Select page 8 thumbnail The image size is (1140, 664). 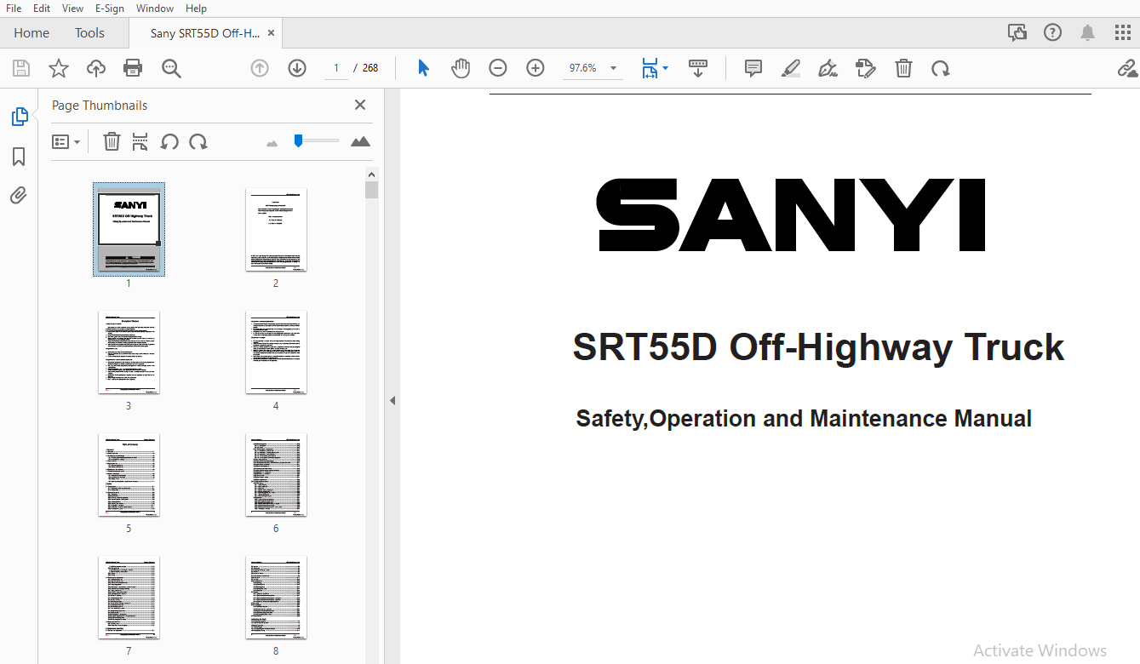click(276, 598)
